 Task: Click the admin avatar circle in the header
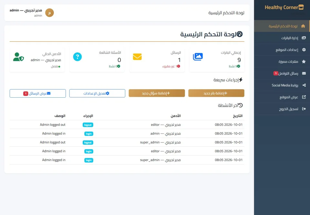tap(49, 13)
